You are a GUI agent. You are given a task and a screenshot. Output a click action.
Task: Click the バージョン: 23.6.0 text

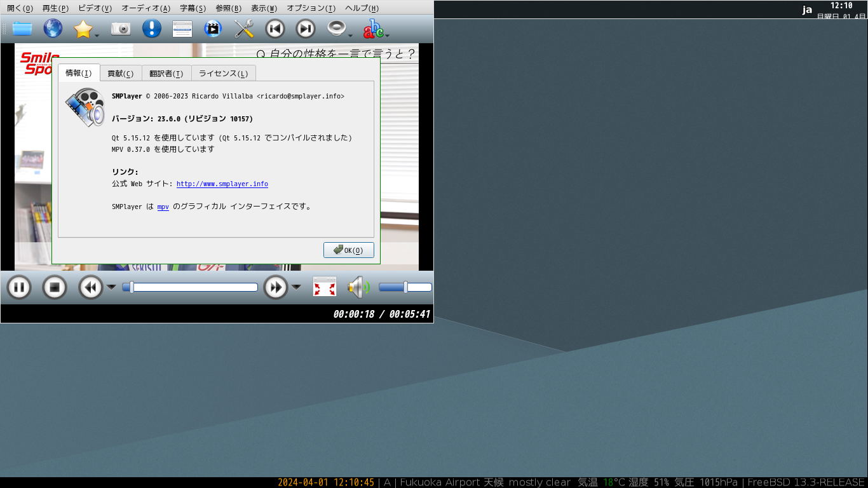182,119
